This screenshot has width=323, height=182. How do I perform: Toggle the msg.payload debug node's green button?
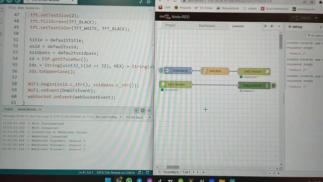pyautogui.click(x=274, y=85)
